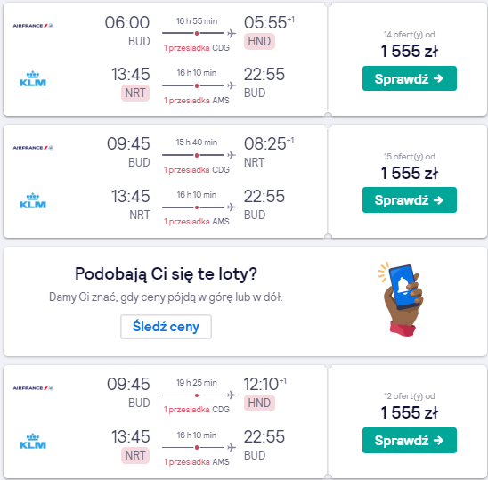Click Sprawdź button for 15 ofert(y) result
The image size is (488, 480).
tap(410, 199)
